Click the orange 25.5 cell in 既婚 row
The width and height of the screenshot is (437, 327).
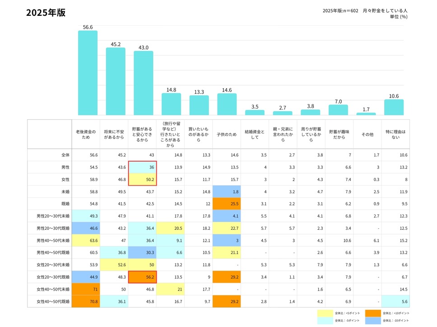pos(226,204)
